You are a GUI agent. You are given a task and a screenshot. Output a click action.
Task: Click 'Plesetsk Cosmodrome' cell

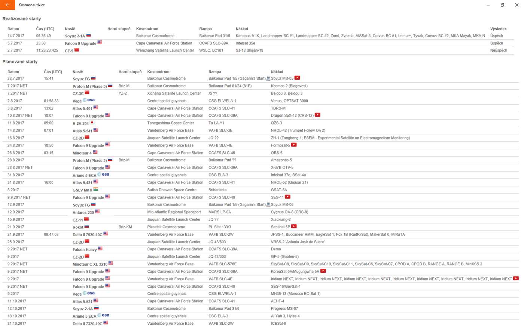click(x=166, y=227)
